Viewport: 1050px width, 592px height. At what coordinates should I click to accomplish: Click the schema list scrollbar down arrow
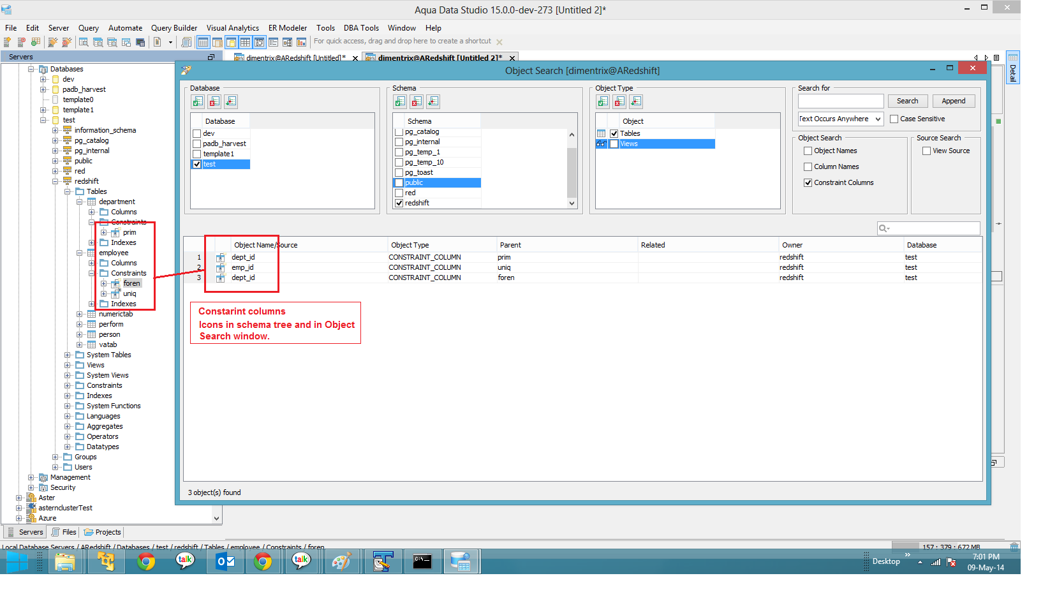[572, 204]
